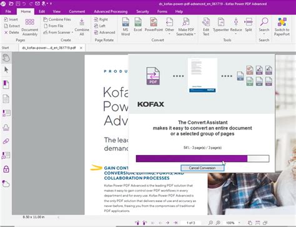Go to last page in status bar
Image resolution: width=296 pixels, height=227 pixels.
click(175, 223)
